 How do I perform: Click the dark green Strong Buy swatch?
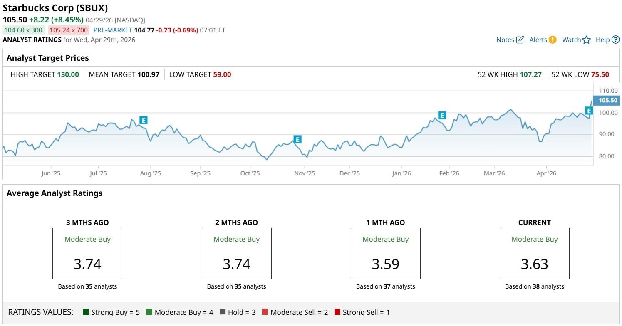click(86, 312)
